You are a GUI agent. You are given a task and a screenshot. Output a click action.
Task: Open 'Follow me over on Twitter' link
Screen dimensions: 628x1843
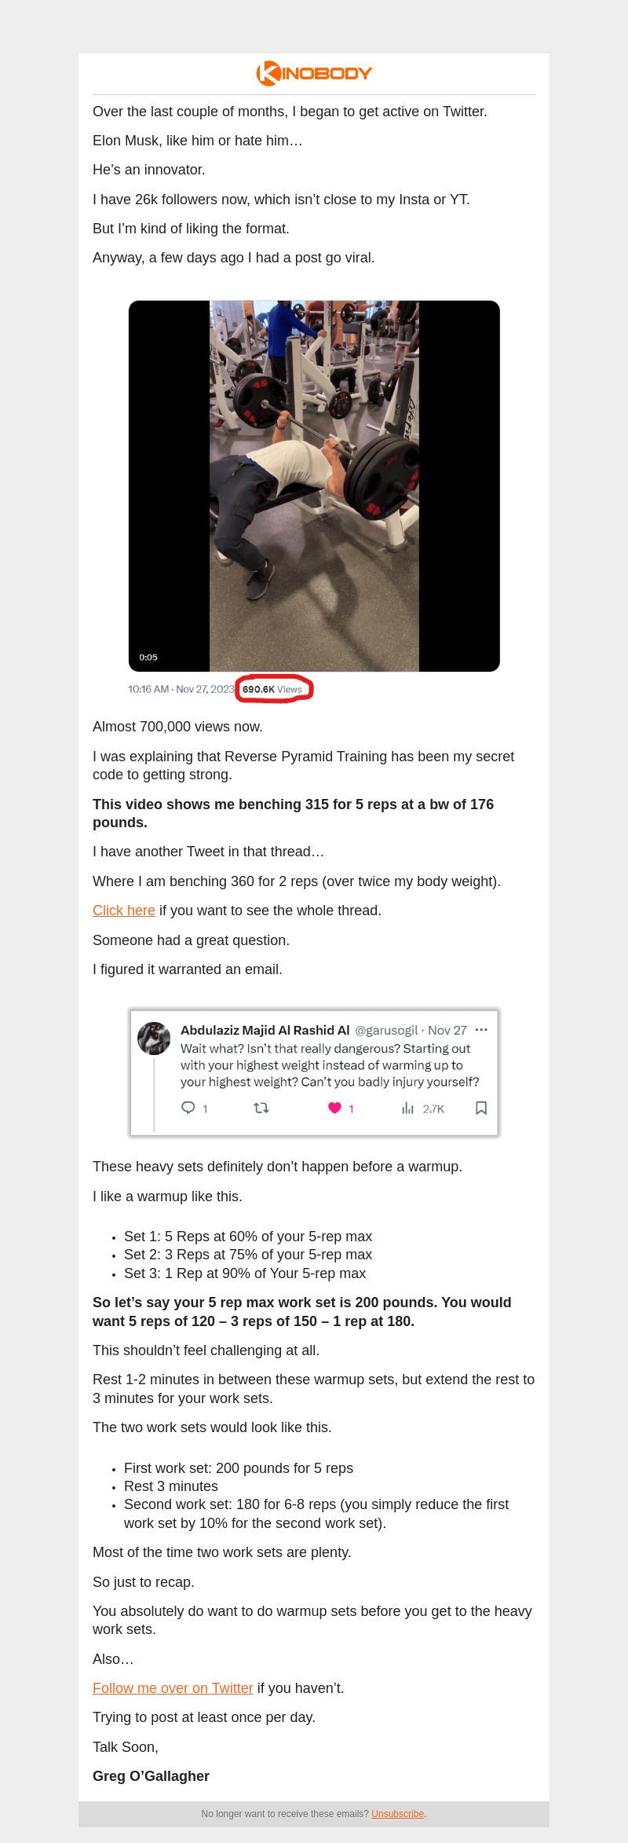pos(173,1688)
